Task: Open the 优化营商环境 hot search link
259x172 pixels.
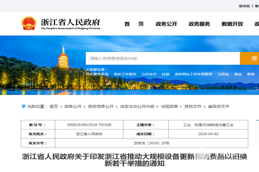Action: (x=97, y=74)
